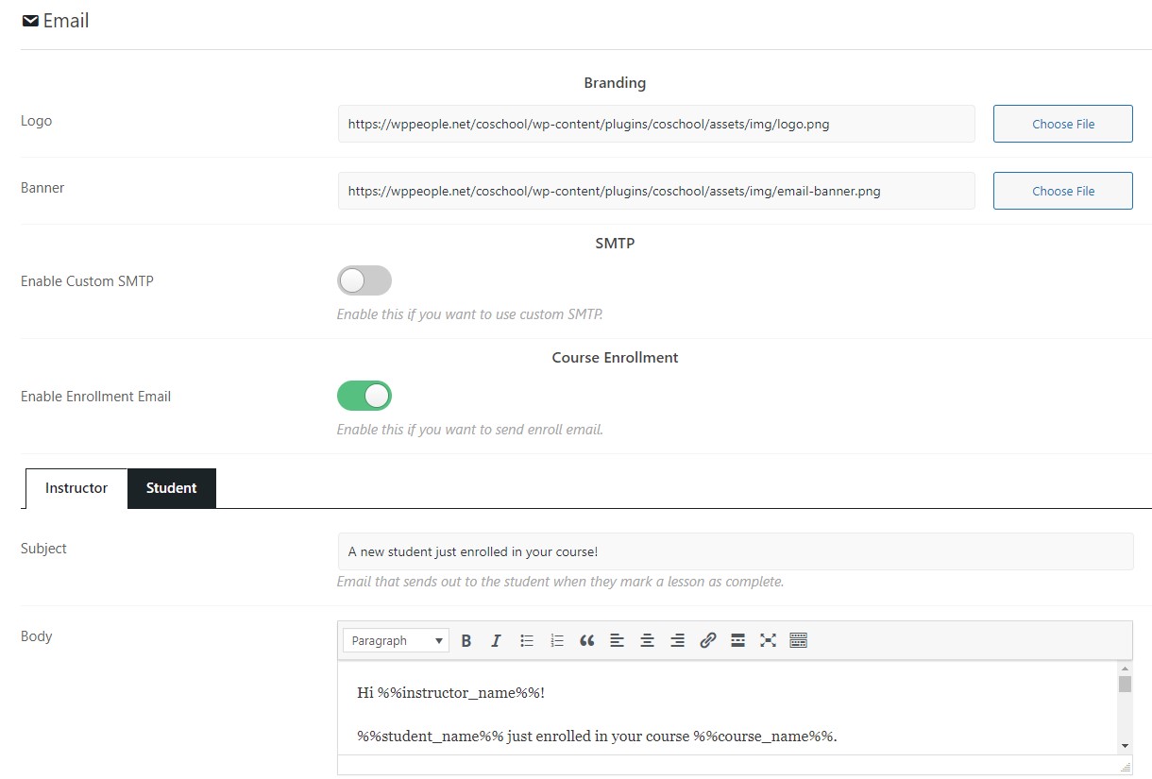Insert a bulleted list
Image resolution: width=1152 pixels, height=779 pixels.
coord(527,641)
